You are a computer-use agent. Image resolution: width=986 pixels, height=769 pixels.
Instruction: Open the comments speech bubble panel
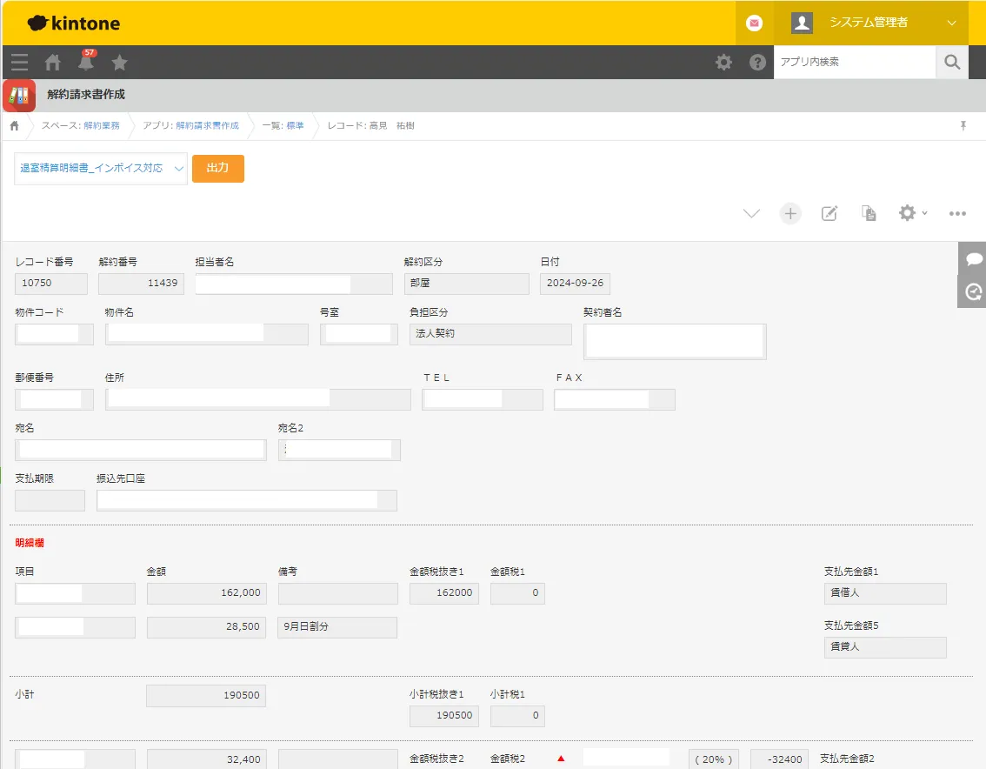pos(974,260)
